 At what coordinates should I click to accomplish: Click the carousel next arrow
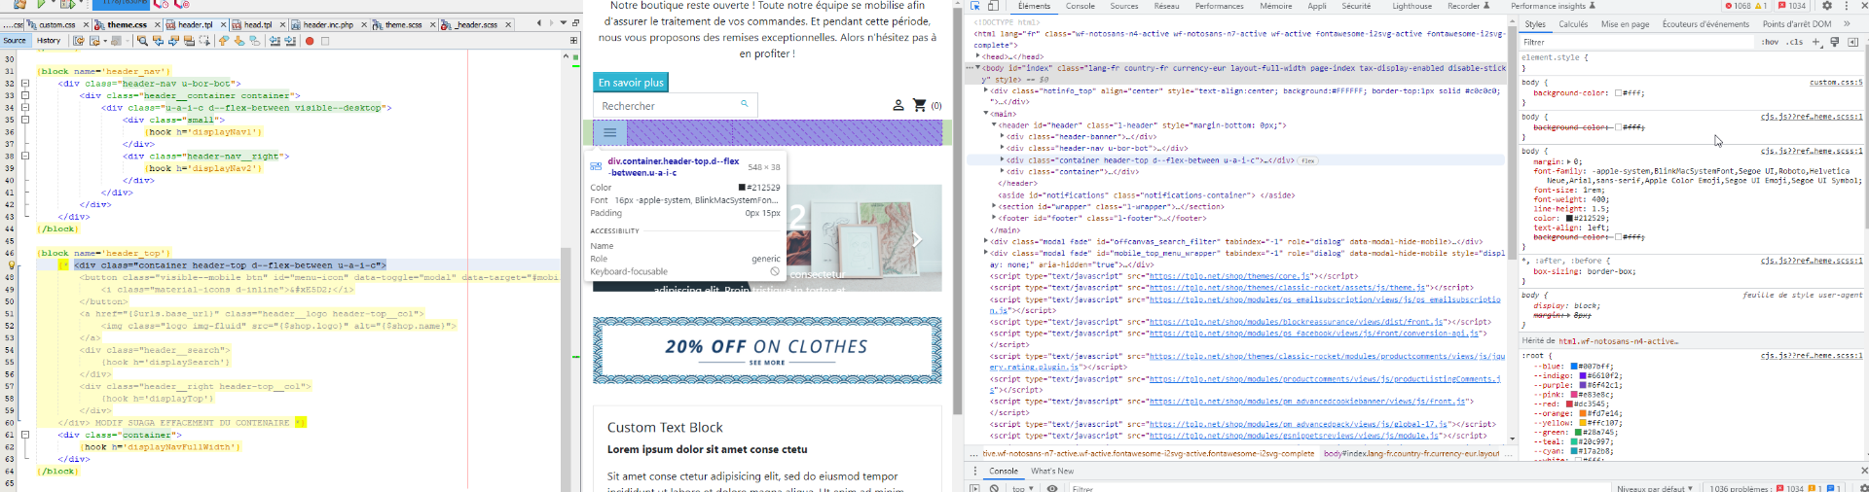pos(917,239)
